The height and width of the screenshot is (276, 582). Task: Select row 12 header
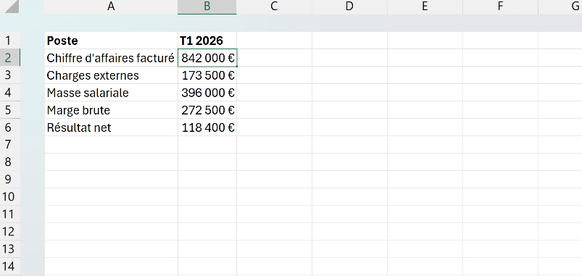(x=10, y=232)
